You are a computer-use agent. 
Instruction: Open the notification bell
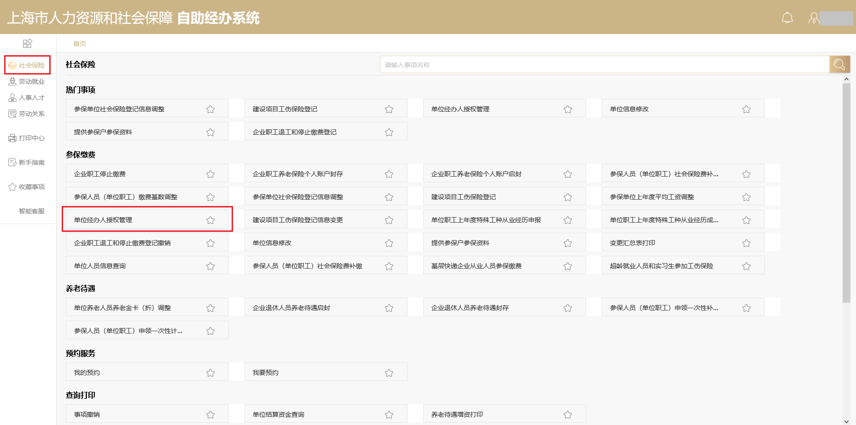click(x=787, y=18)
